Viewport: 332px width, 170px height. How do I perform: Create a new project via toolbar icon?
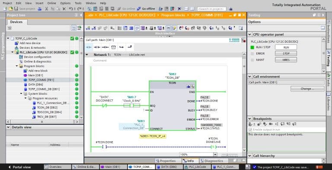pyautogui.click(x=5, y=9)
